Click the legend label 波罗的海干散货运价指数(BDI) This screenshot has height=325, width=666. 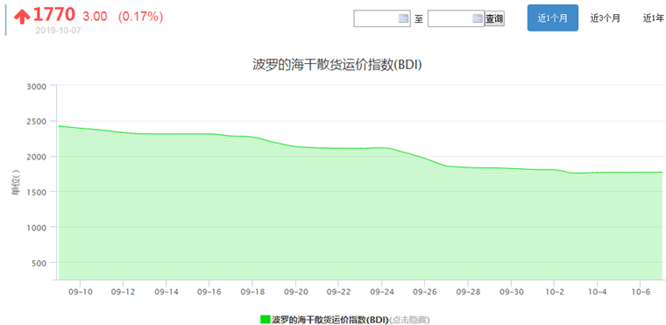coord(330,319)
